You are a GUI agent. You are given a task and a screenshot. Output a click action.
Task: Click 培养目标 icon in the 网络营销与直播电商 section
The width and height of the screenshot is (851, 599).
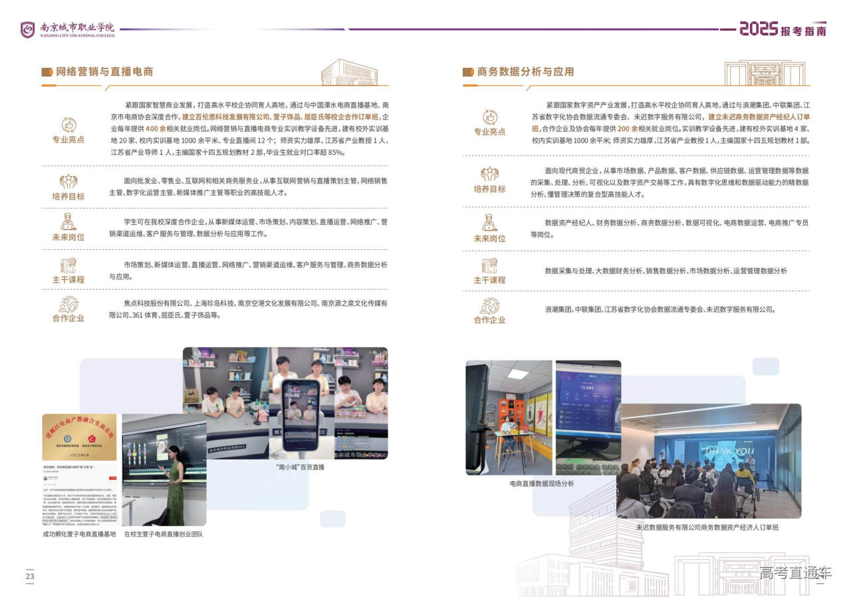click(68, 181)
